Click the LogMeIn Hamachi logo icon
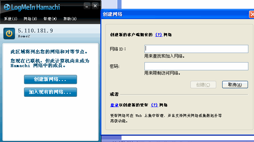 [x=7, y=7]
